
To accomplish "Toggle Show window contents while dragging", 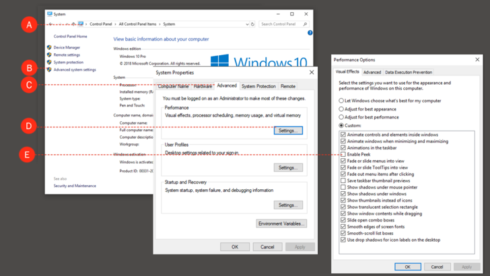I will 343,213.
